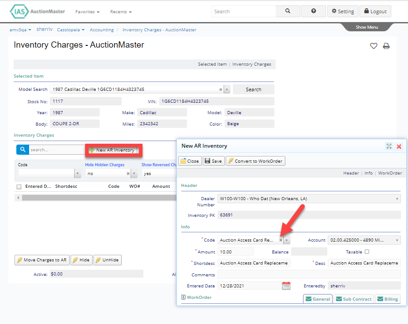Clear the Code field Auction Access Card
Screen dimensions: 408x324
point(281,240)
